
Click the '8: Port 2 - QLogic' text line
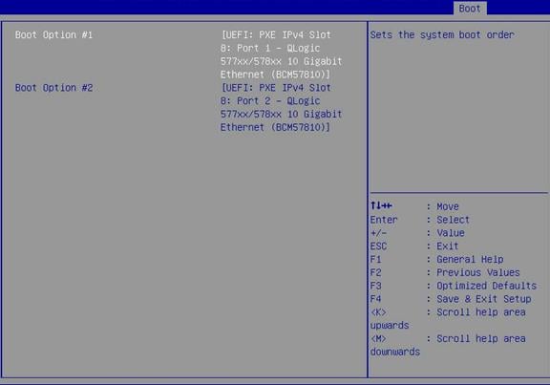coord(270,100)
